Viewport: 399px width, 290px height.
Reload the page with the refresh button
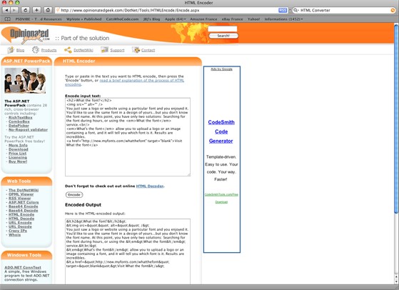pyautogui.click(x=25, y=10)
